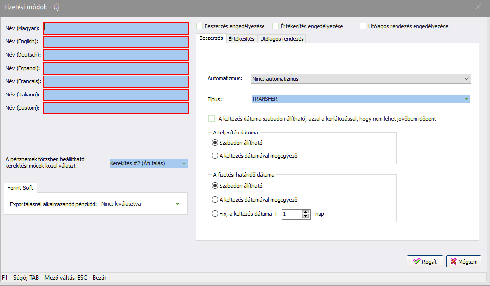Open the Kerekítés #2 (Átutalás) dropdown
The width and height of the screenshot is (490, 286).
point(184,164)
